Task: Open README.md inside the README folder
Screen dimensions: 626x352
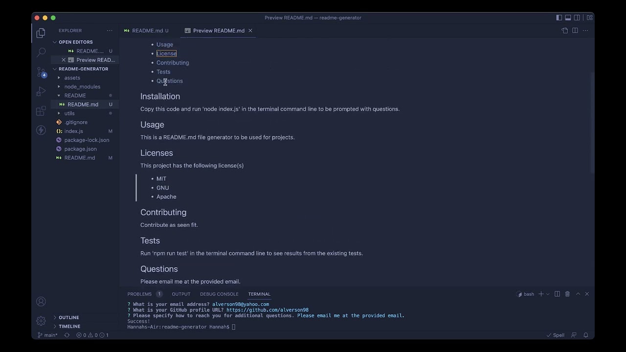Action: 83,105
